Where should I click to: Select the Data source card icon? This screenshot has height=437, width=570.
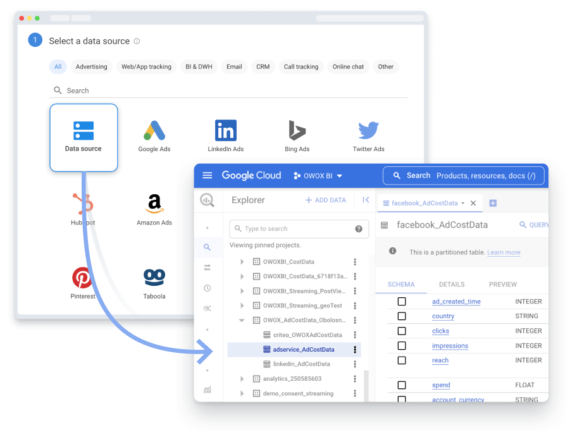point(84,131)
